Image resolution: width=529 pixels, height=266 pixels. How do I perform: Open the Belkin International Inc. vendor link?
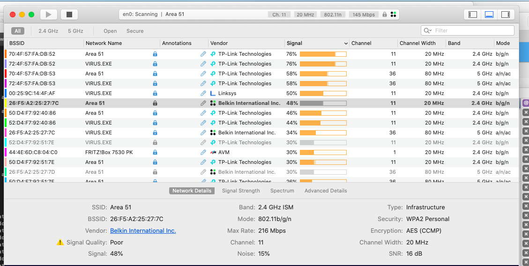pyautogui.click(x=143, y=230)
